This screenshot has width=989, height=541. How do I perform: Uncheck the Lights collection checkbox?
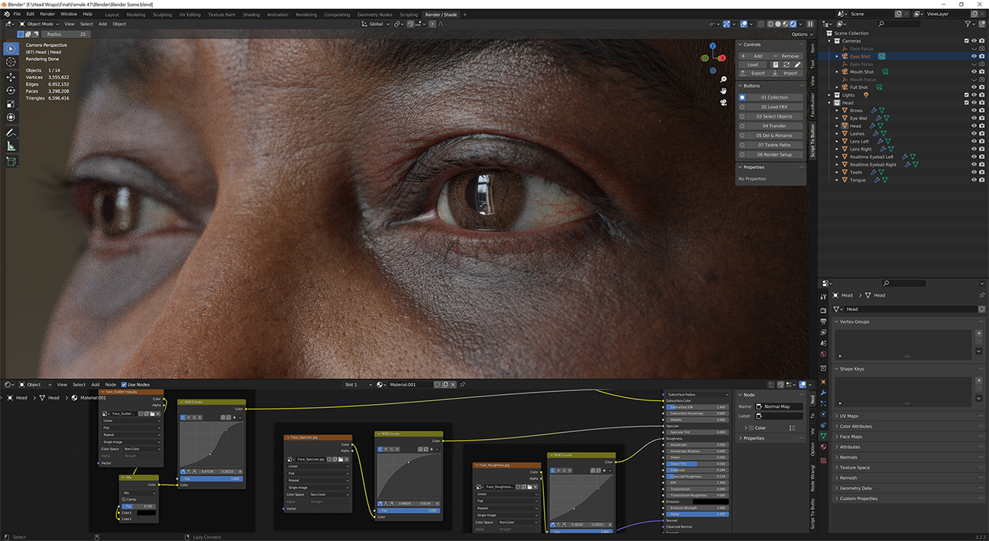point(966,94)
